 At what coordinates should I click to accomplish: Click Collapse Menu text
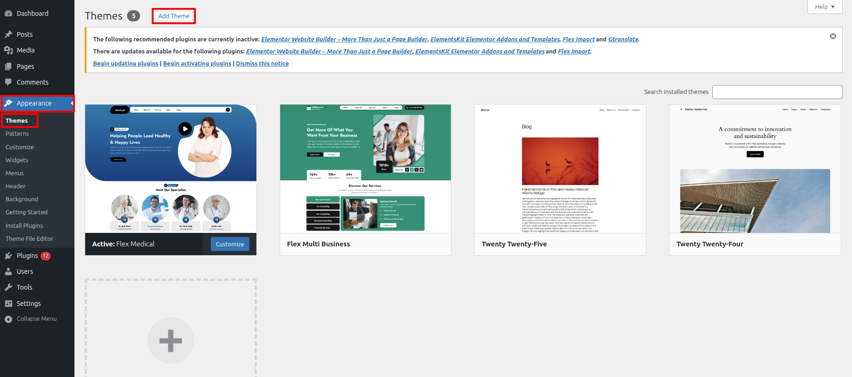coord(37,319)
